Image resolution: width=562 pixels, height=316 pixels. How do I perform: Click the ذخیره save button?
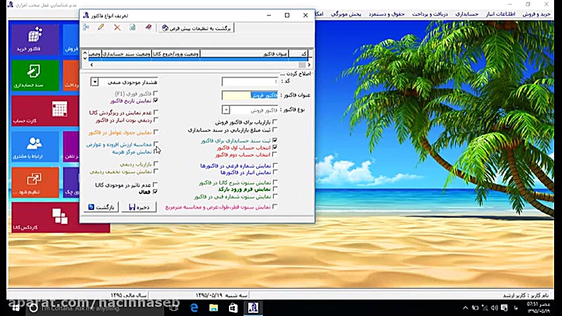click(139, 207)
